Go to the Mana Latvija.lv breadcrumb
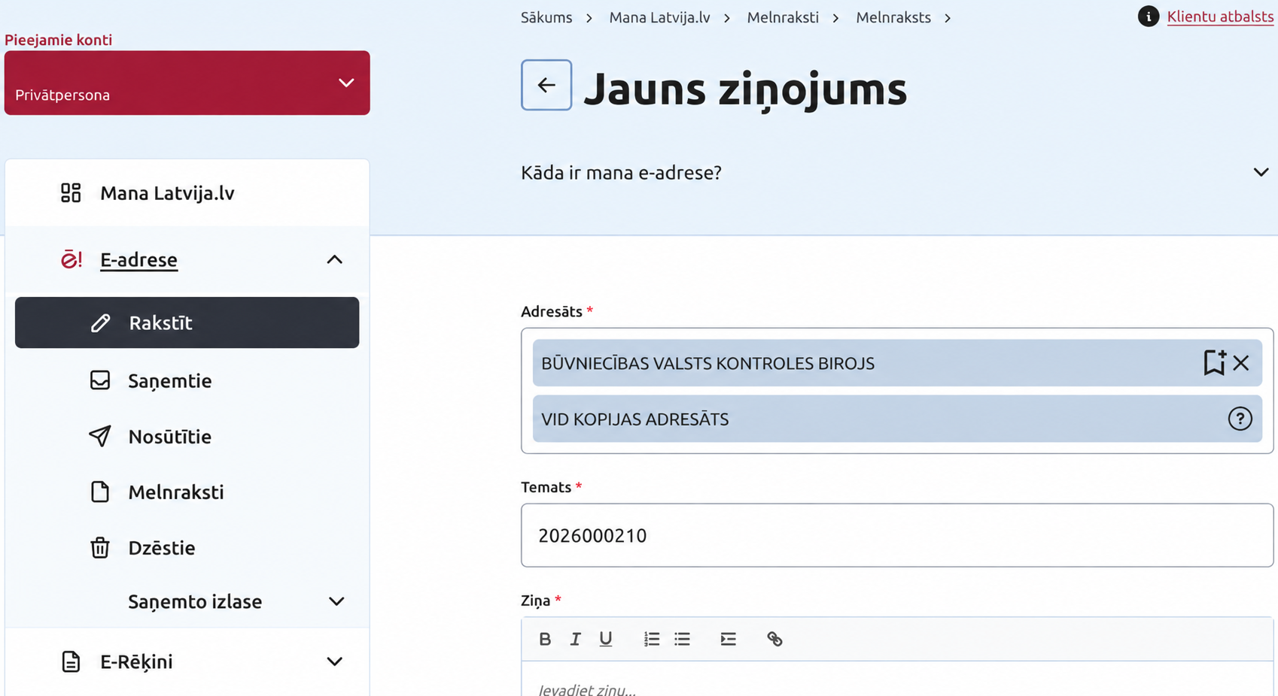 [659, 17]
